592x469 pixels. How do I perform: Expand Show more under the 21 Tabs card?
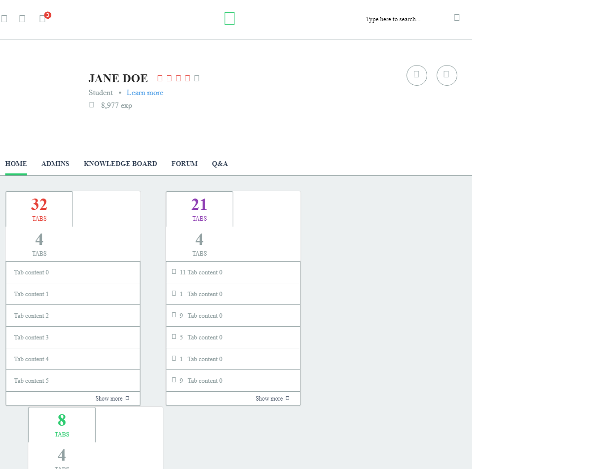[x=272, y=399]
